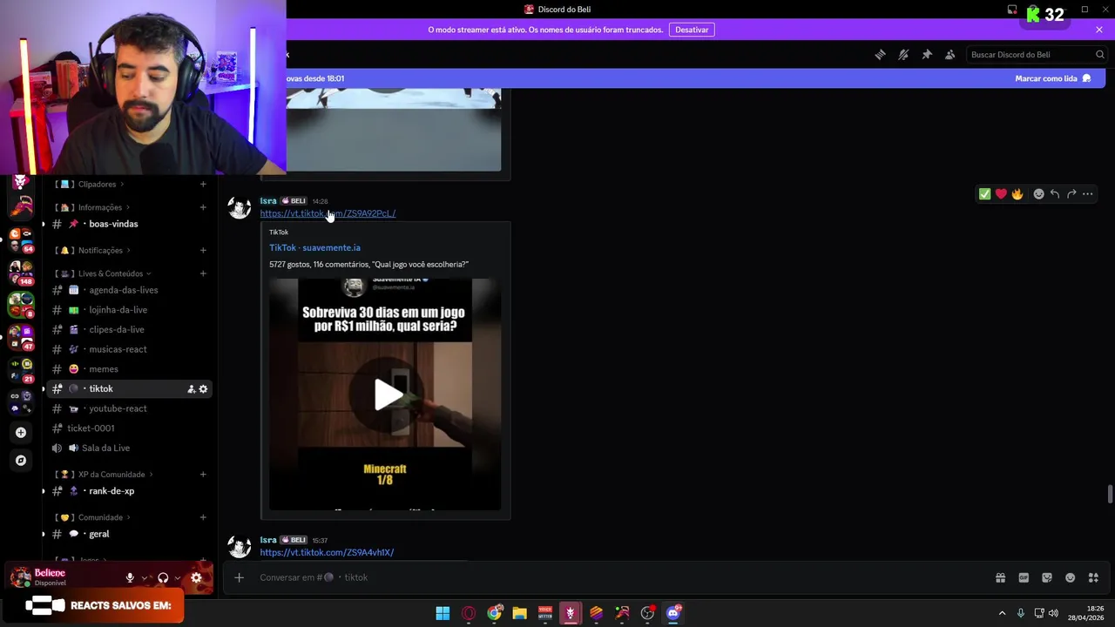Viewport: 1115px width, 627px height.
Task: Open the boas-vindas channel
Action: pos(129,224)
